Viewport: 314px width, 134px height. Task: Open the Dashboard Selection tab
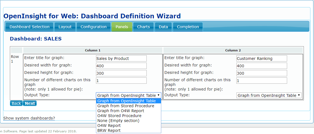pyautogui.click(x=29, y=27)
